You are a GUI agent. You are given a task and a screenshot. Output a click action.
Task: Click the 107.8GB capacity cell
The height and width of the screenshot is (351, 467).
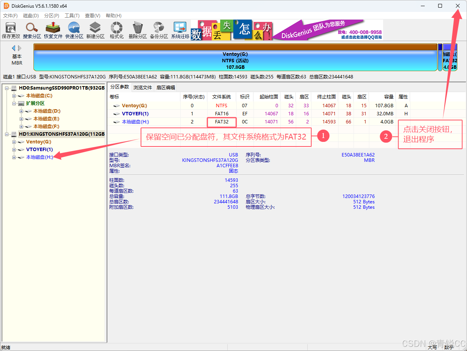pyautogui.click(x=384, y=106)
